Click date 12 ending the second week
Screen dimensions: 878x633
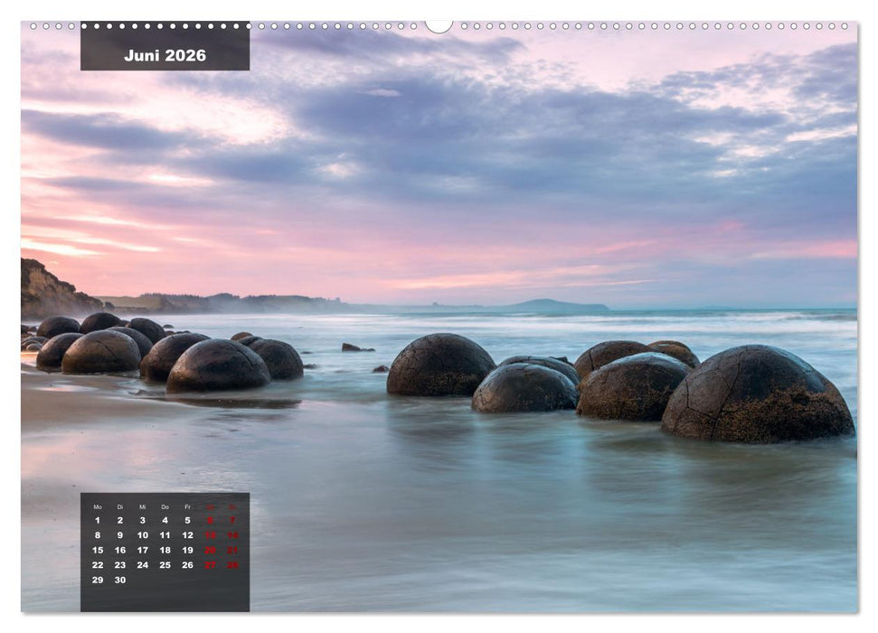click(x=188, y=535)
